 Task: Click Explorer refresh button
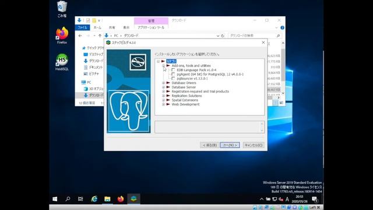pos(223,36)
